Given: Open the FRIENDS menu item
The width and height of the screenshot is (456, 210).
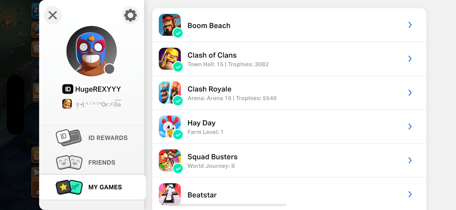Looking at the screenshot, I should click(x=92, y=162).
